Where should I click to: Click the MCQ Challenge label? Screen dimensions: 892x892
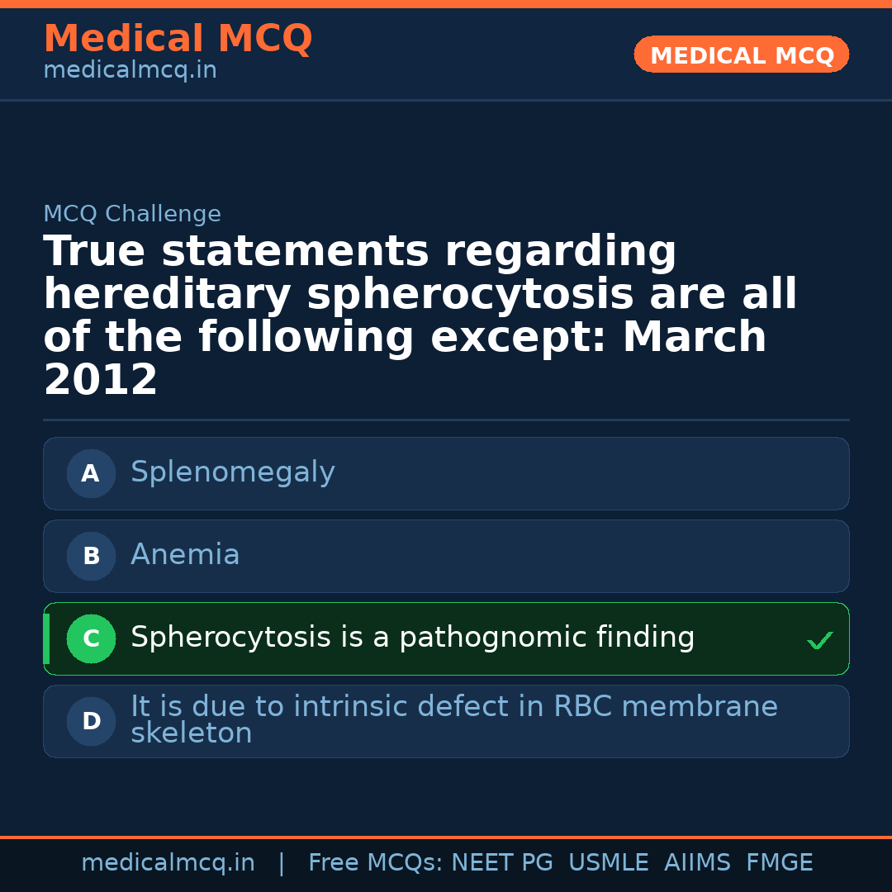[132, 215]
